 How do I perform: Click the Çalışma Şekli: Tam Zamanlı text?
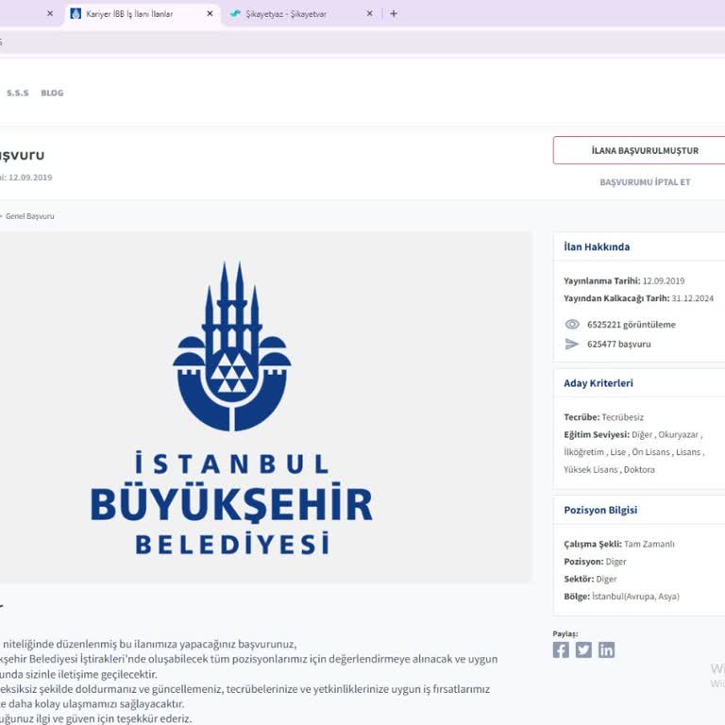coord(619,544)
